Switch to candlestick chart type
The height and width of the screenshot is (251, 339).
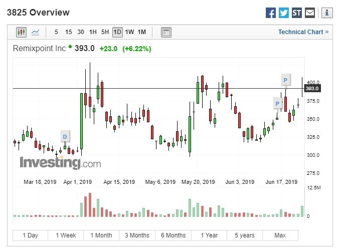pyautogui.click(x=21, y=33)
